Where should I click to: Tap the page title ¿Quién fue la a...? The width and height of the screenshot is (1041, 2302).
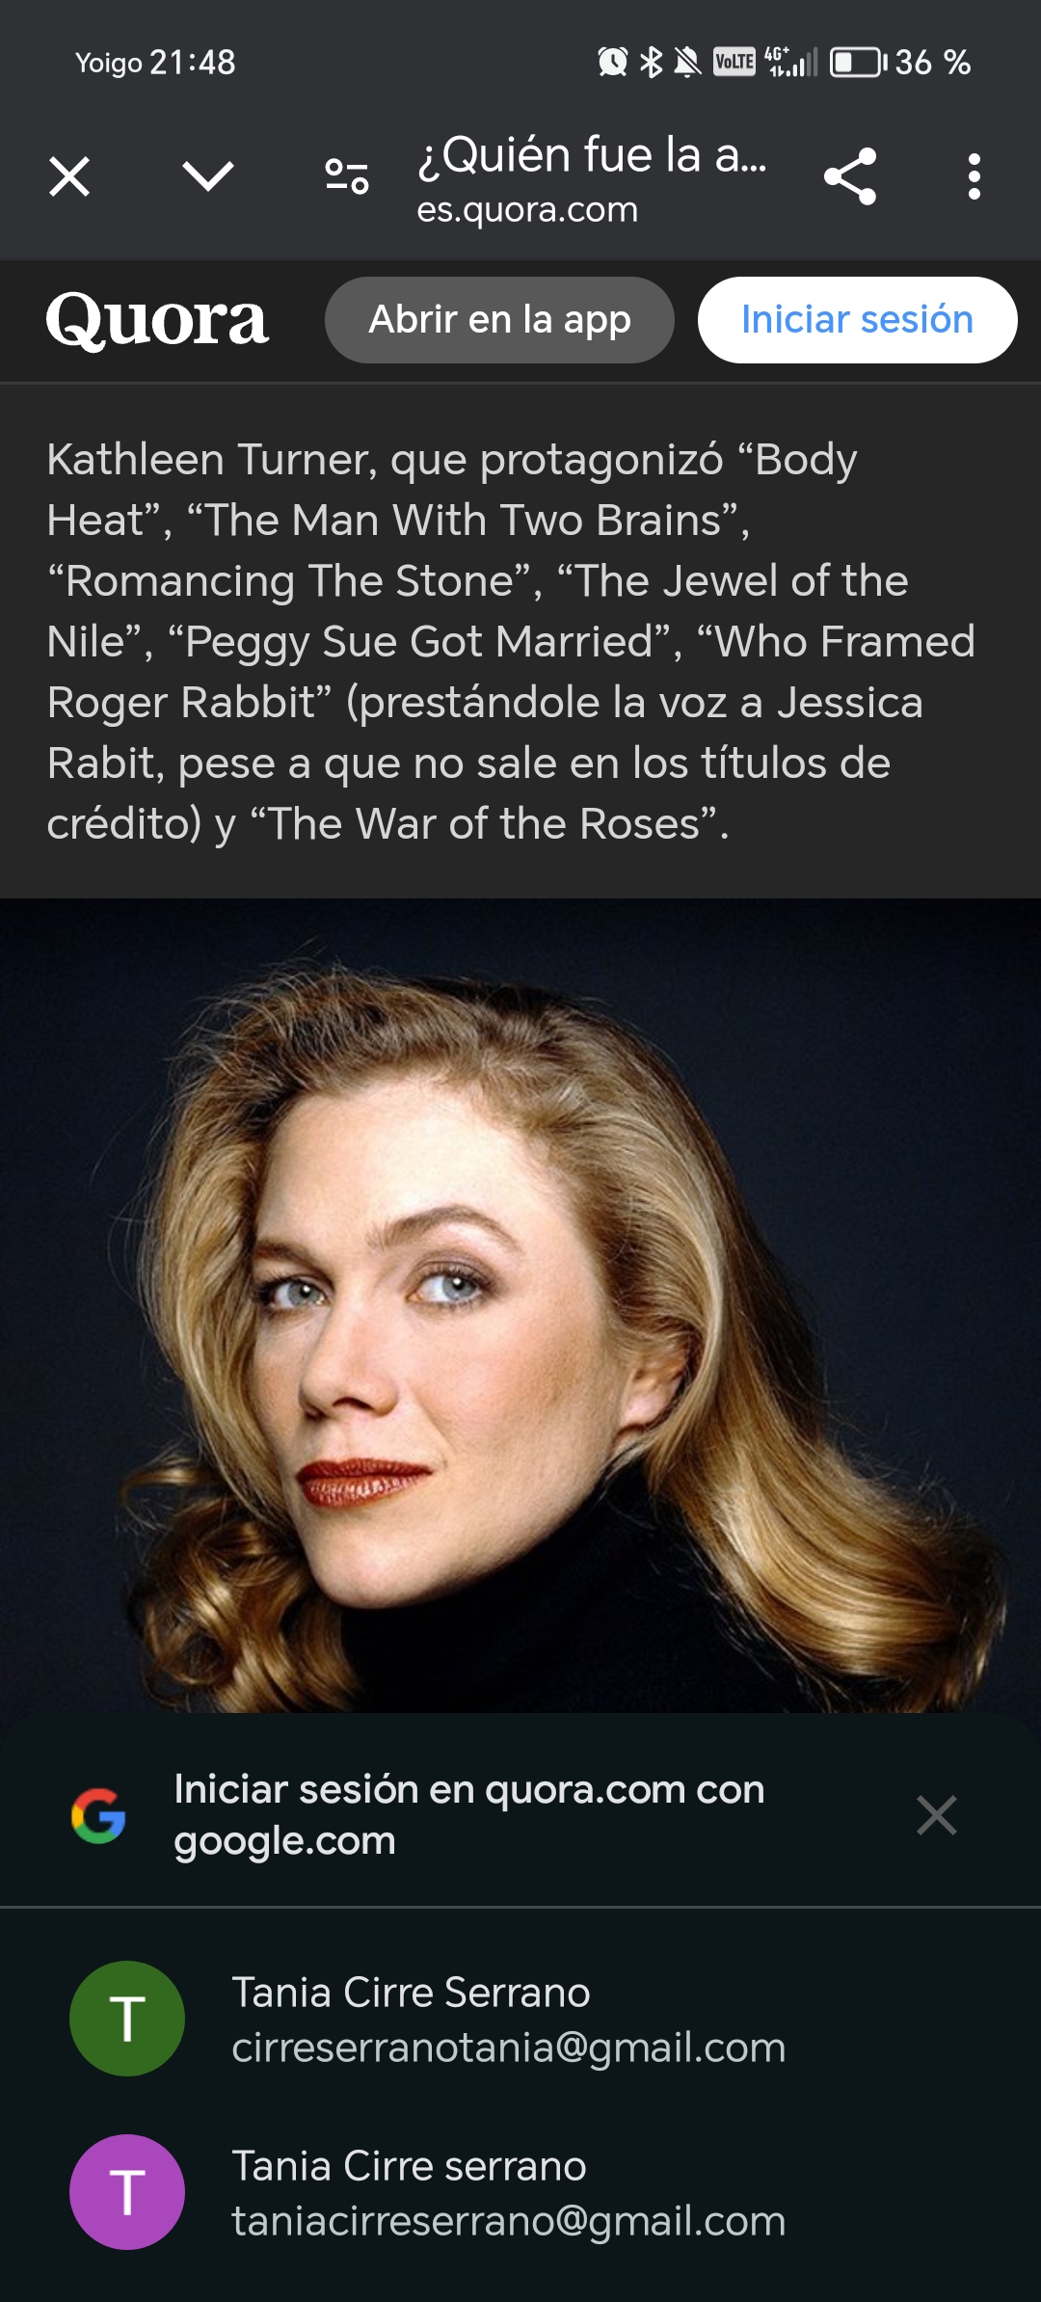592,155
